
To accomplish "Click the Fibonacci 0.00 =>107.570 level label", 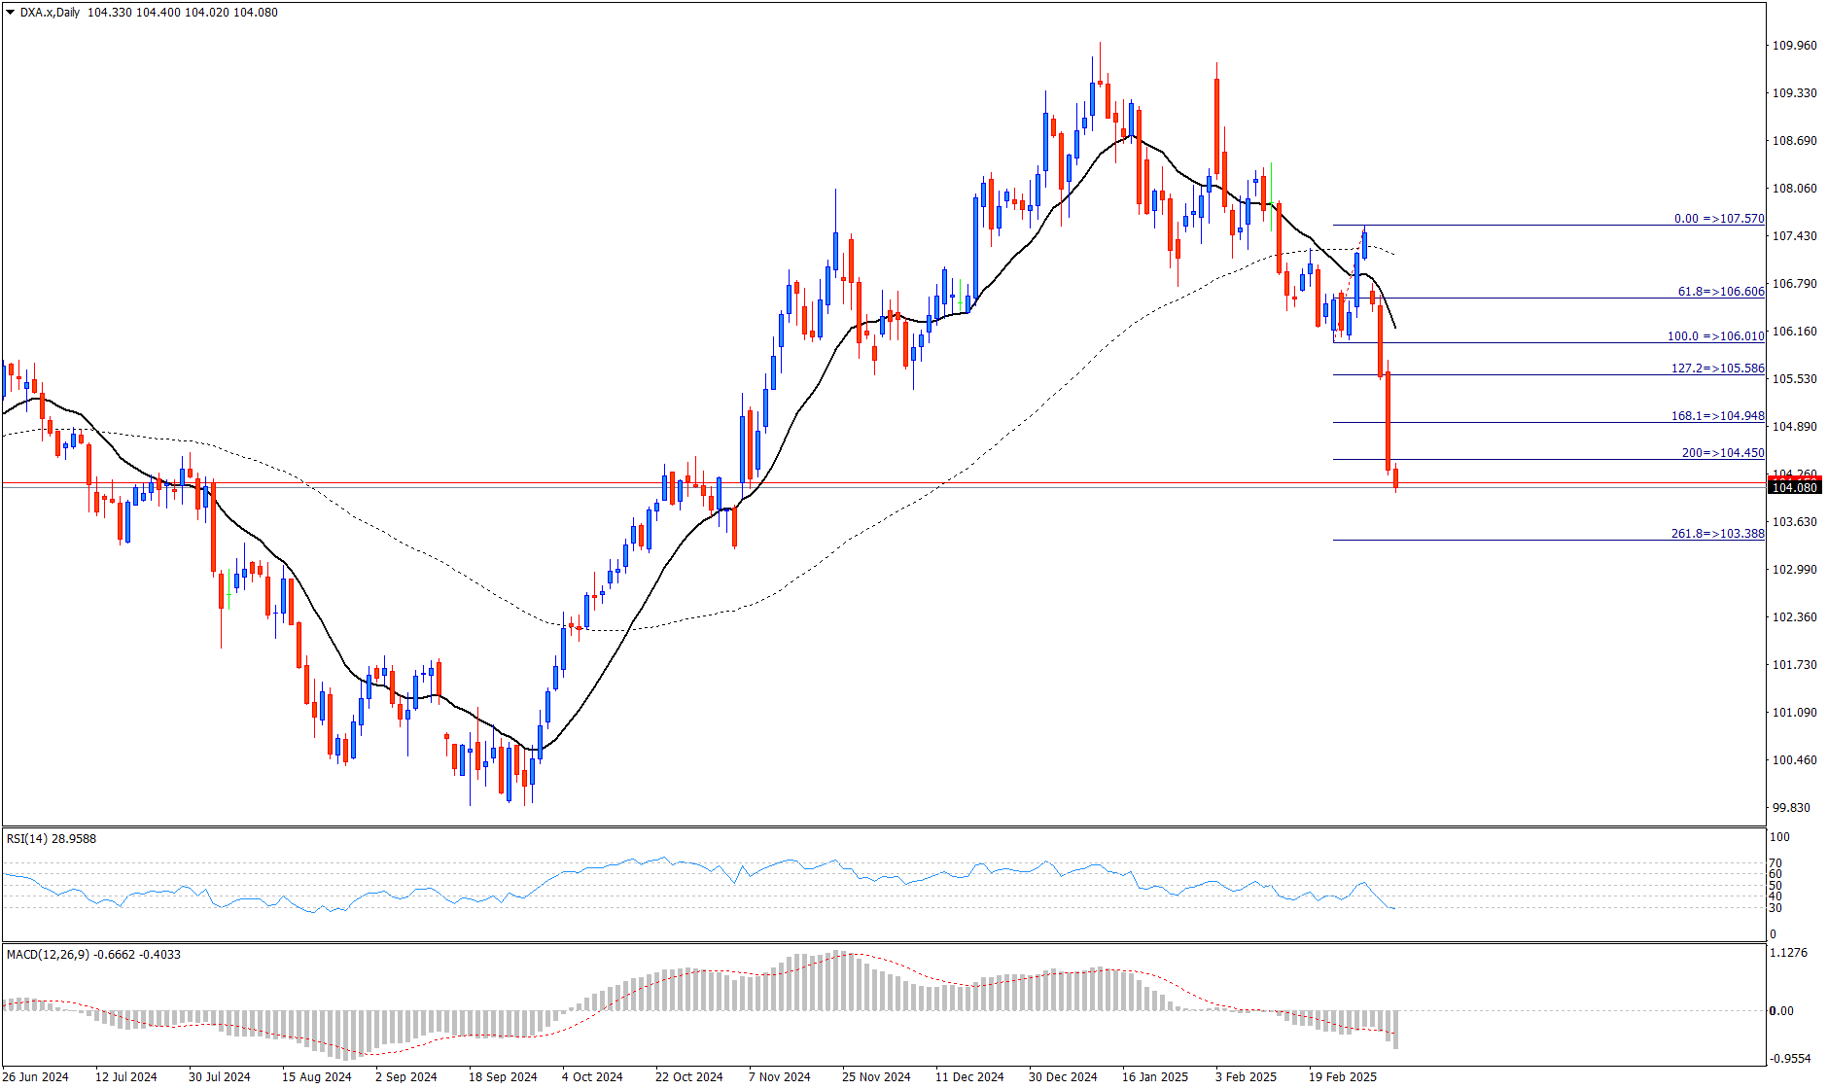I will tap(1718, 219).
